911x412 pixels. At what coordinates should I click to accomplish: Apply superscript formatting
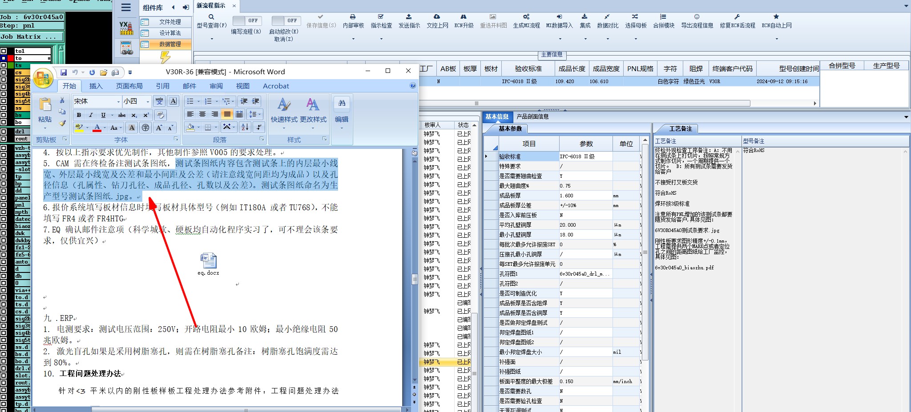click(145, 115)
